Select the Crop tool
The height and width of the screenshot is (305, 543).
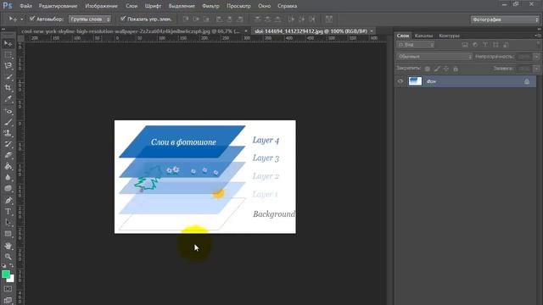pos(8,88)
